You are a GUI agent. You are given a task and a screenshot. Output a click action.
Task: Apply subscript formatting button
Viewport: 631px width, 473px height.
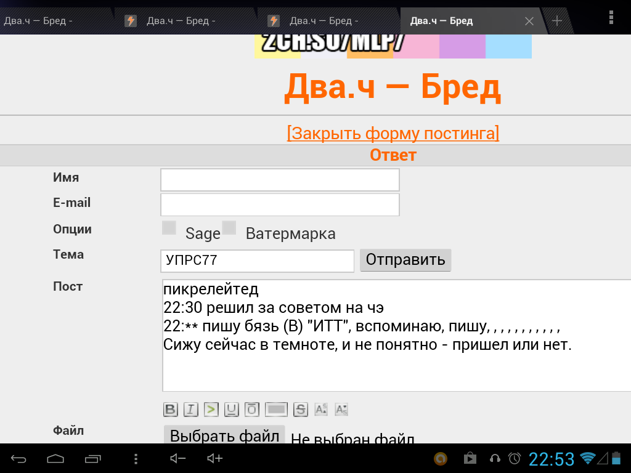pyautogui.click(x=341, y=410)
